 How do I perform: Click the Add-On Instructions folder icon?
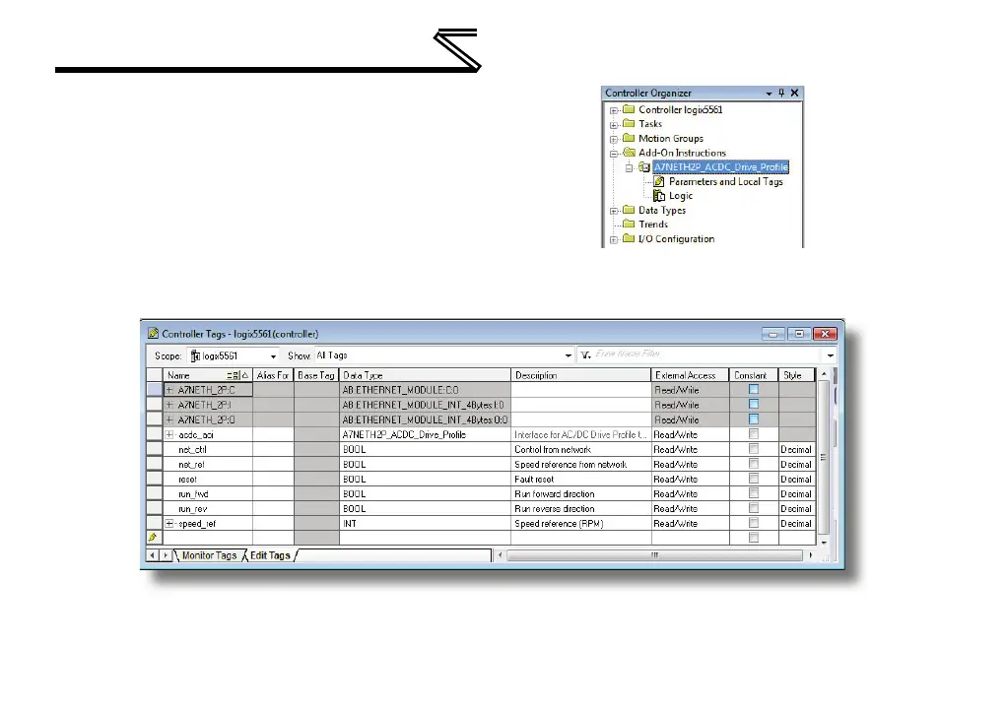tap(629, 152)
